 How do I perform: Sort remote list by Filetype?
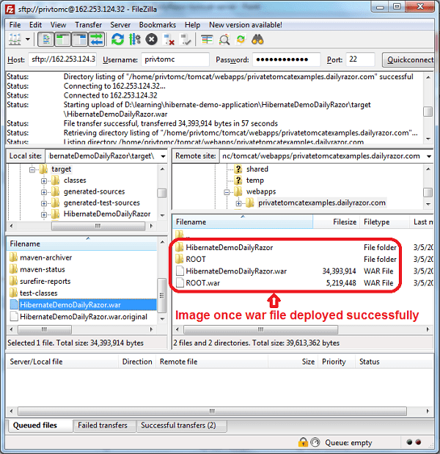coord(384,222)
